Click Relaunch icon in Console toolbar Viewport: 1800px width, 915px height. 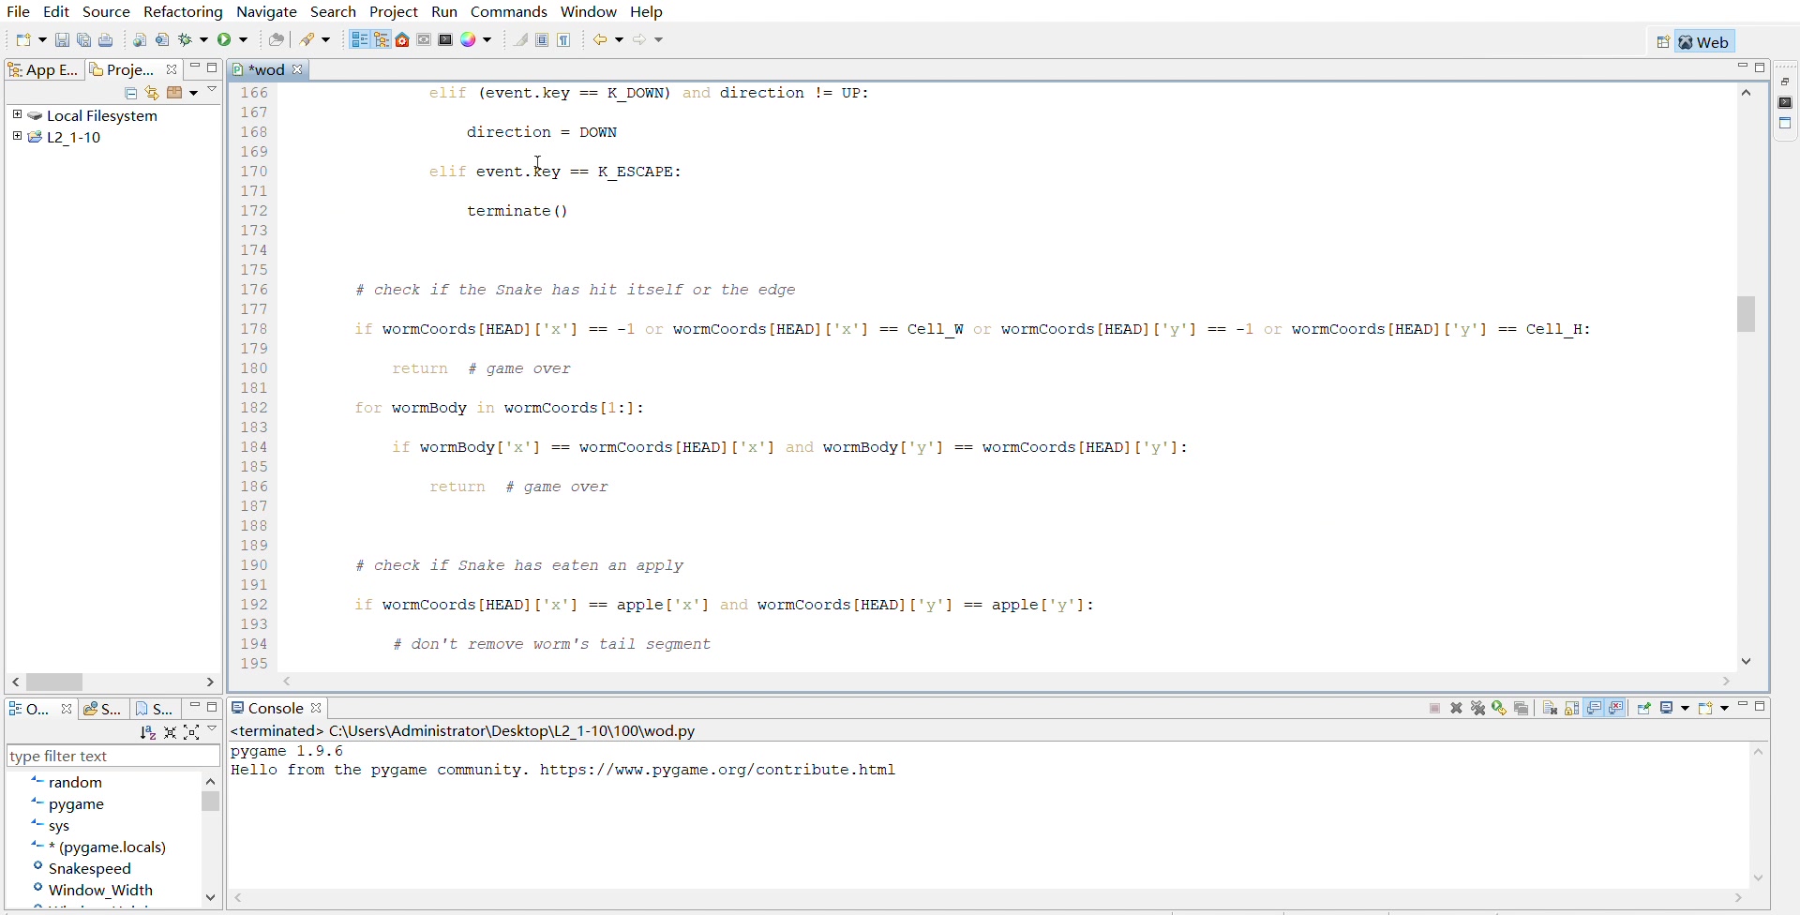coord(1501,710)
